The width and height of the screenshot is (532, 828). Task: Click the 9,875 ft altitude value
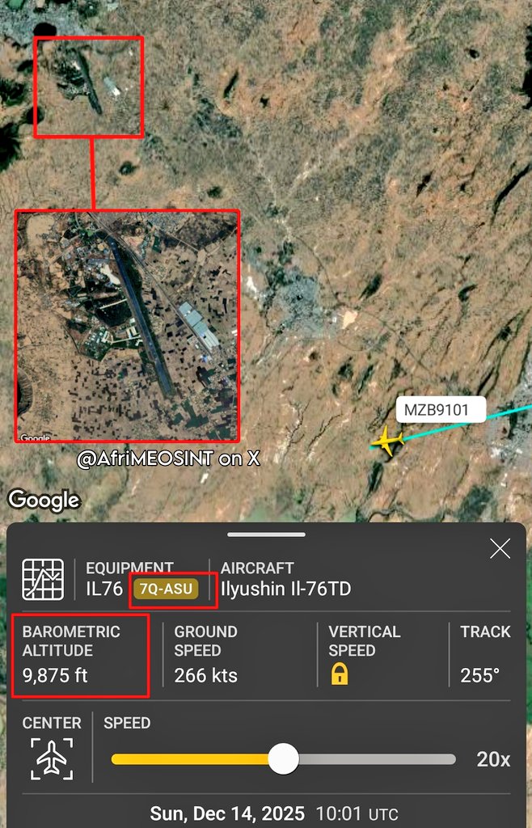56,675
